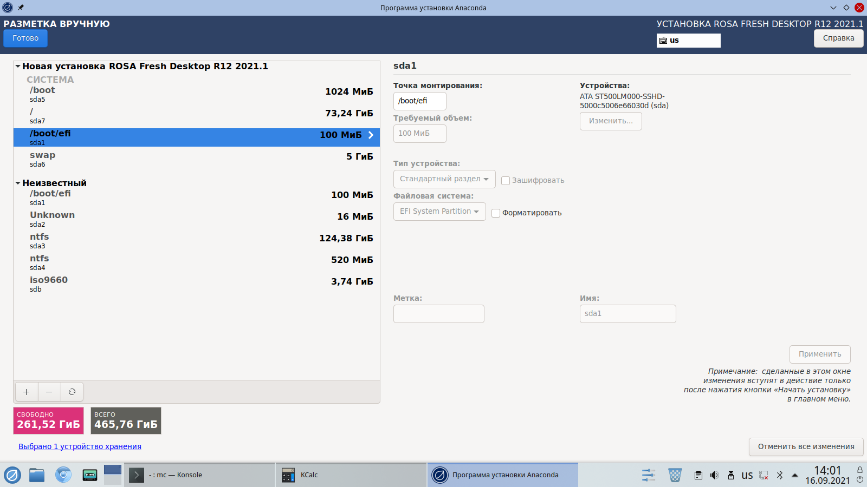
Task: Select /boot/efi sda1 under Неизвестный
Action: coord(197,198)
